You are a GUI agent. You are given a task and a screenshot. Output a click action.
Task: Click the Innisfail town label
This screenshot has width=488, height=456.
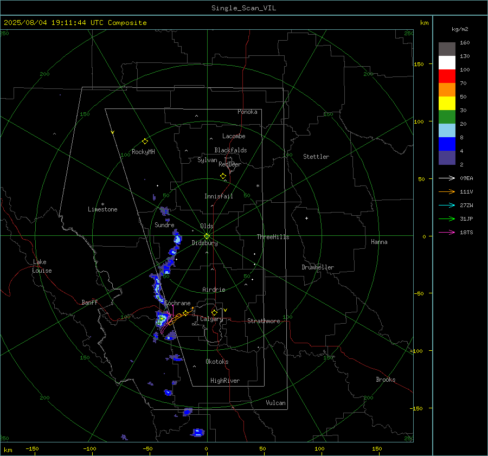219,196
